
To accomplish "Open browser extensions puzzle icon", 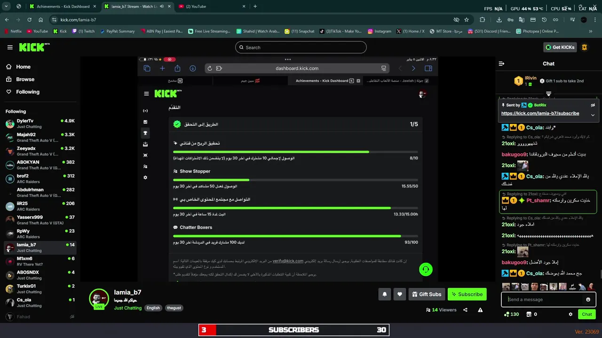I will click(483, 20).
